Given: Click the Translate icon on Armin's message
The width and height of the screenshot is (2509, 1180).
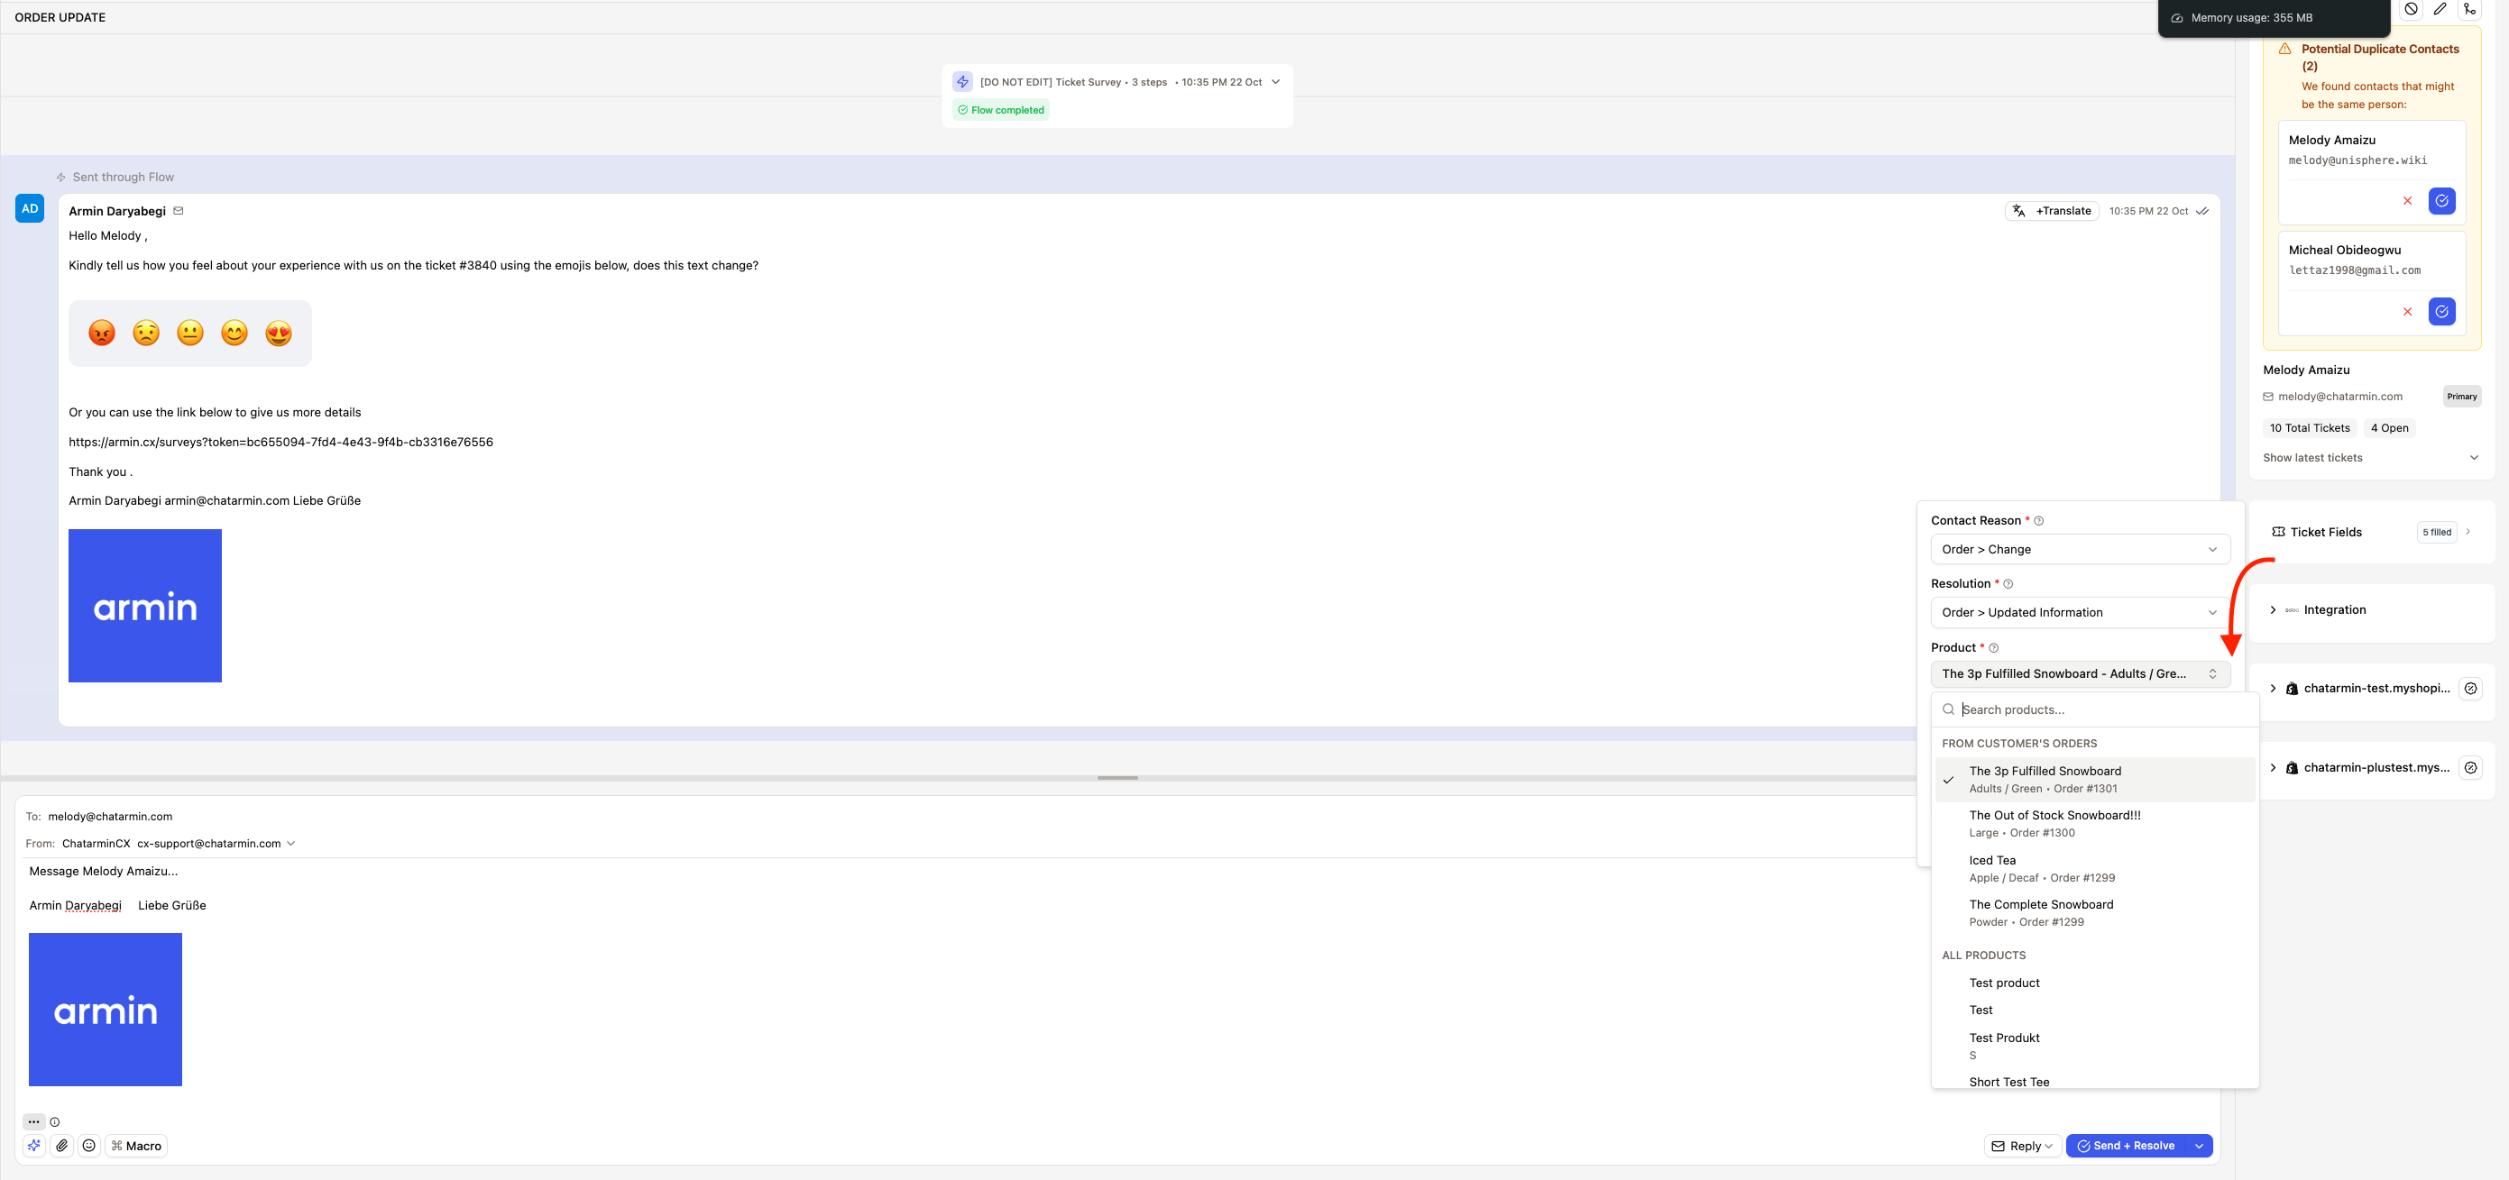Looking at the screenshot, I should (2018, 210).
